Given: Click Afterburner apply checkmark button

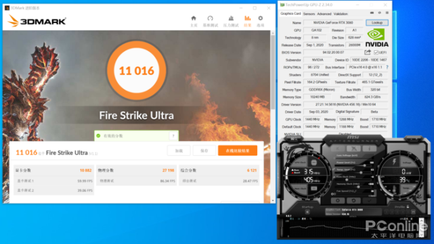Looking at the screenshot, I should click(x=369, y=200).
